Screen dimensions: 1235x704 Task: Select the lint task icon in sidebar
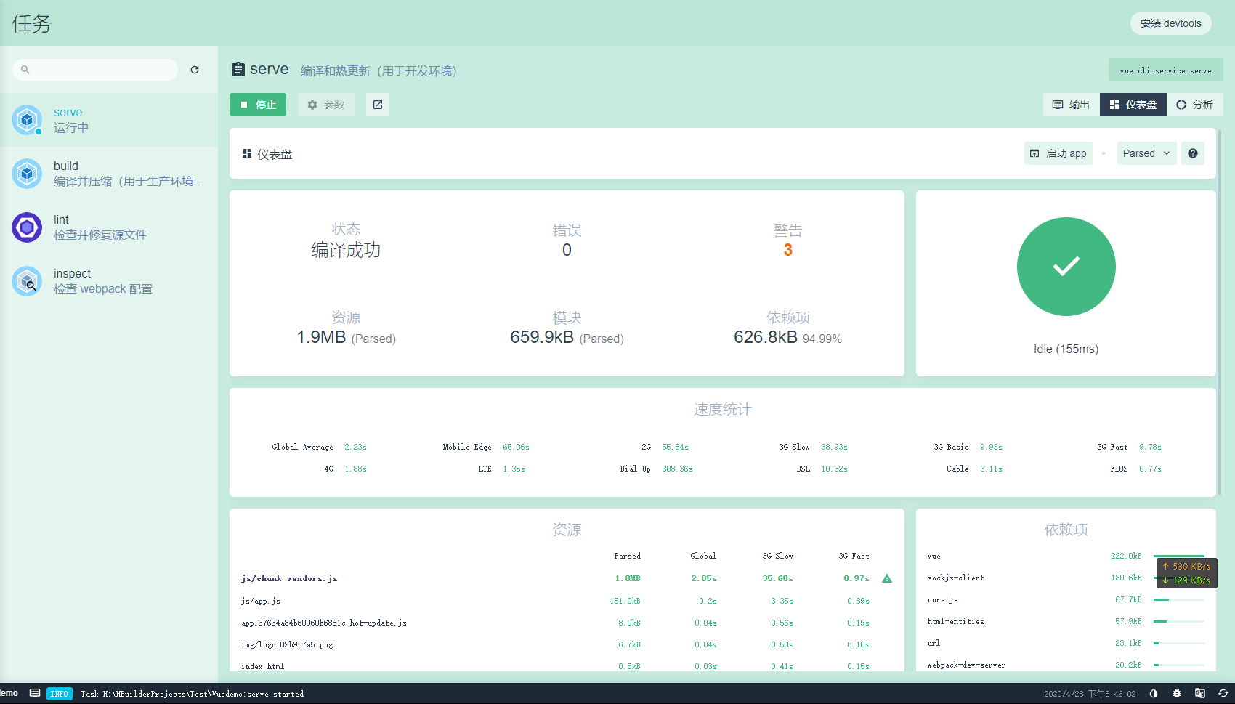click(x=27, y=227)
